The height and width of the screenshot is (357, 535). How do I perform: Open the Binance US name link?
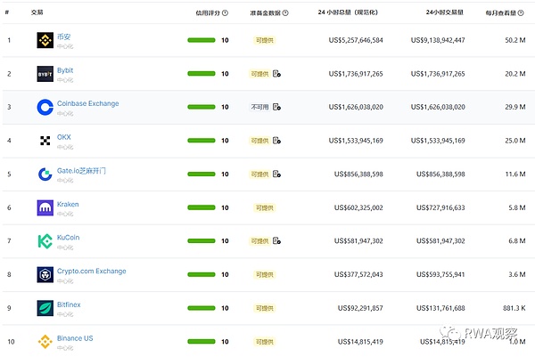tap(77, 338)
